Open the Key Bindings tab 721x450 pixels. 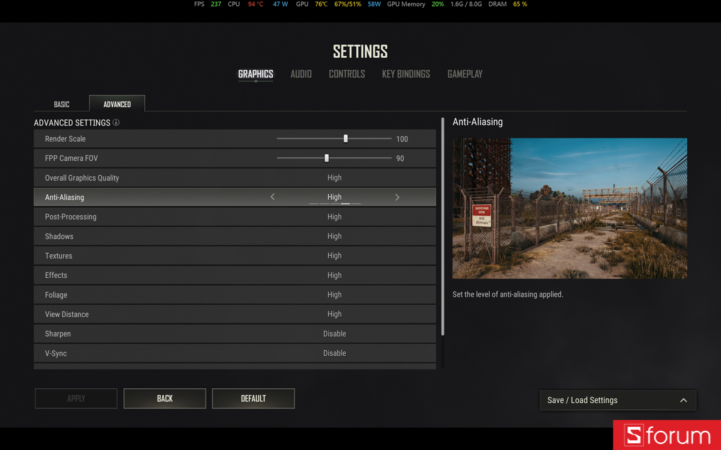coord(406,74)
